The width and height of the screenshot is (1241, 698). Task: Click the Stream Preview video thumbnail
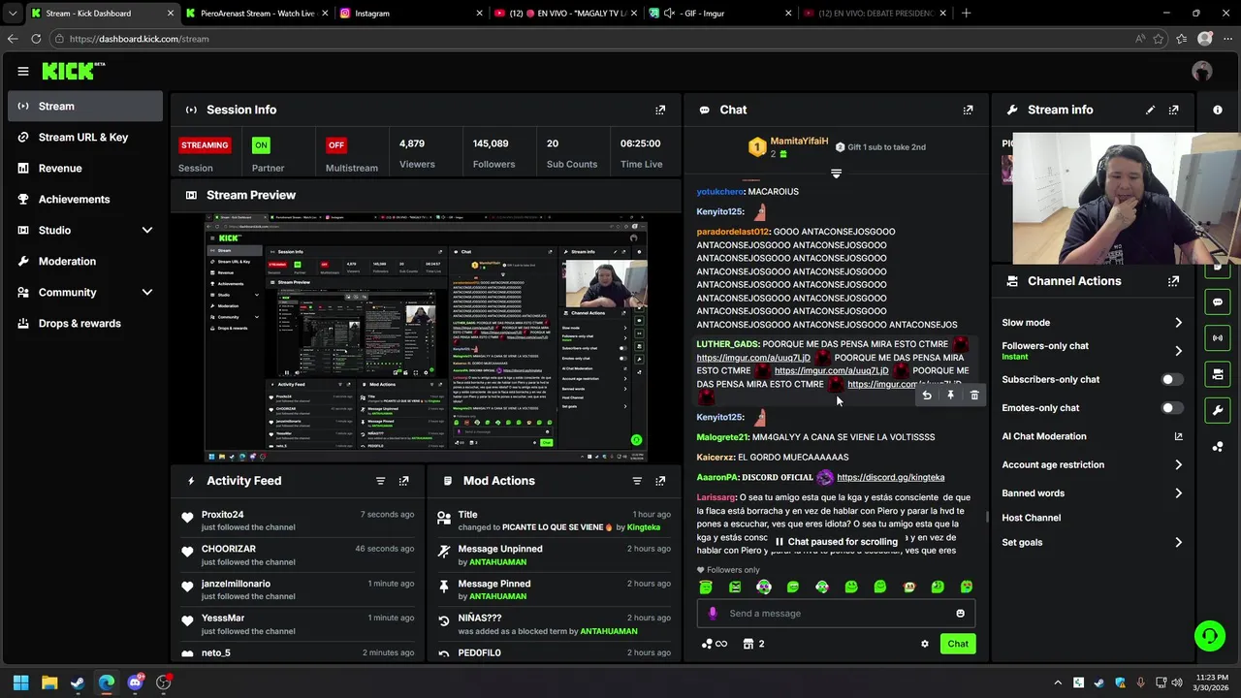pyautogui.click(x=426, y=338)
